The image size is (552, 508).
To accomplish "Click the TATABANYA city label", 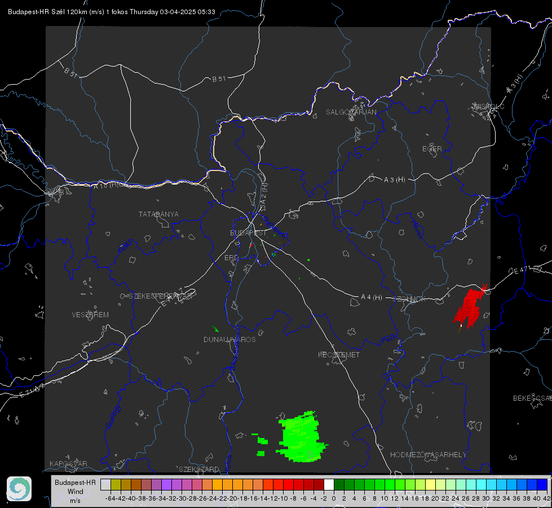I will pyautogui.click(x=158, y=214).
